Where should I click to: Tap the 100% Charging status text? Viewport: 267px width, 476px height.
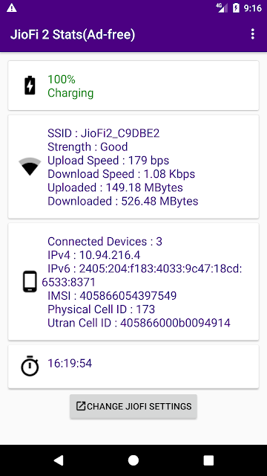click(x=70, y=86)
